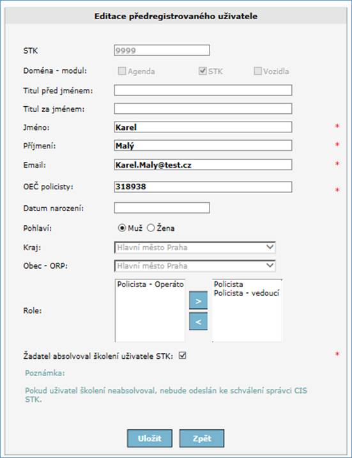Select Policista - vedoucí in assigned roles

click(x=247, y=293)
